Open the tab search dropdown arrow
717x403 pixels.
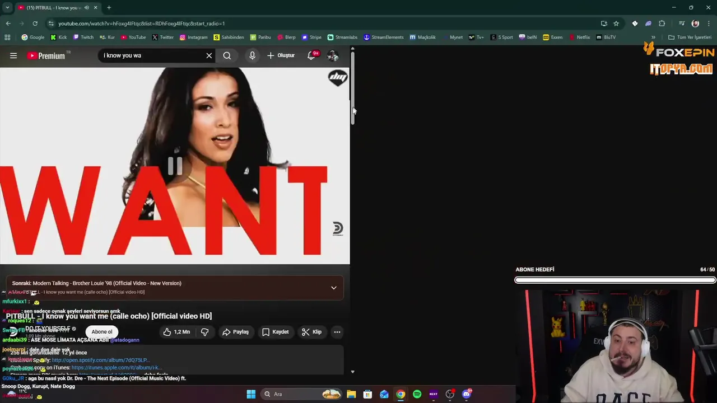7,7
